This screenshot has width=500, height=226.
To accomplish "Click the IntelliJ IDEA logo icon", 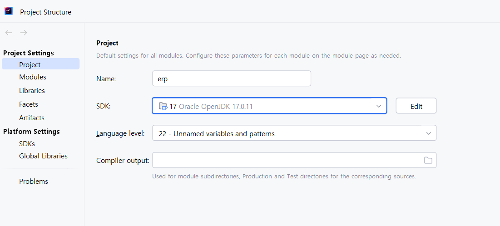I will pyautogui.click(x=9, y=11).
